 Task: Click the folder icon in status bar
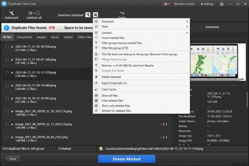[x=101, y=149]
